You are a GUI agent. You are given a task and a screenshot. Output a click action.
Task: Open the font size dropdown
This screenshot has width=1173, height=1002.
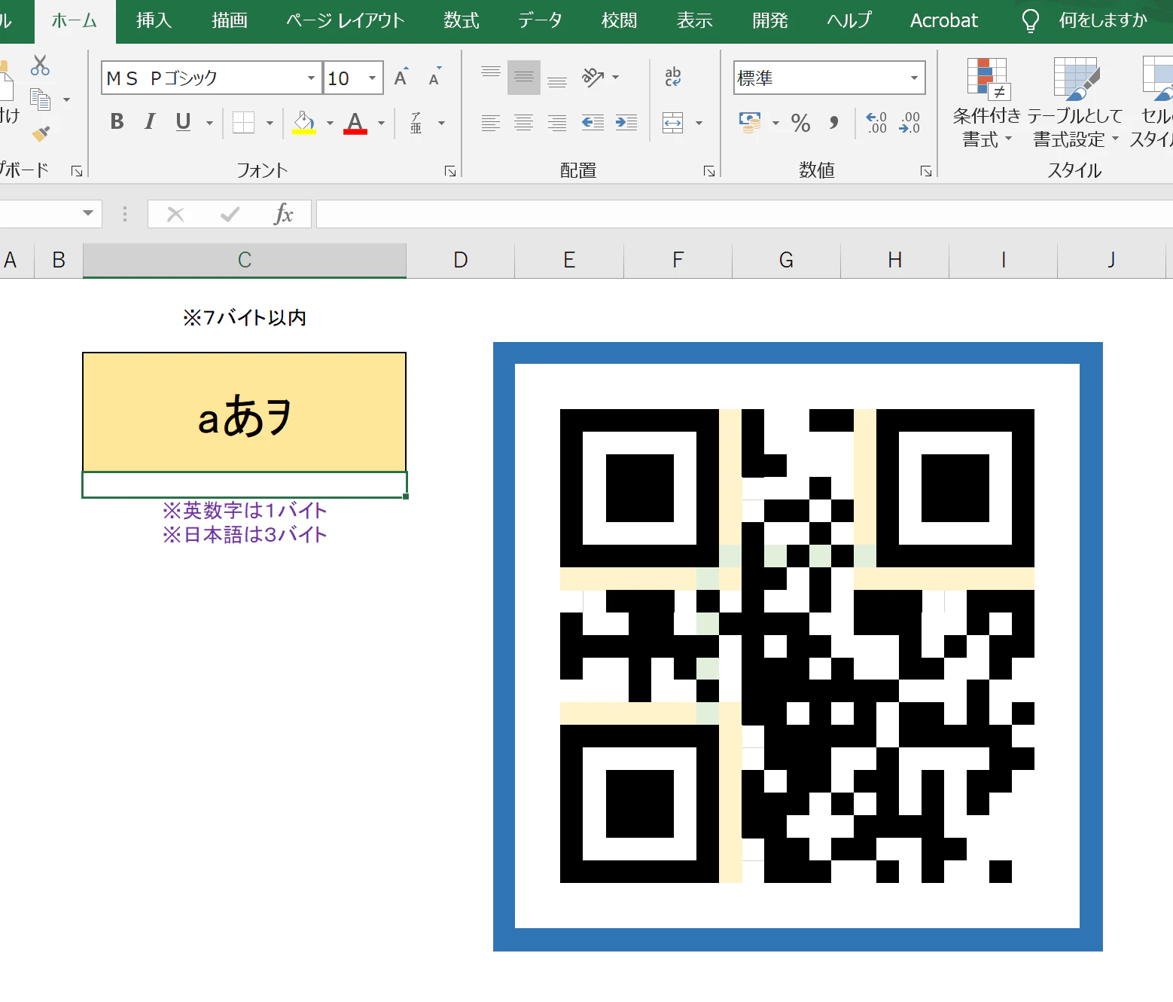pos(372,78)
